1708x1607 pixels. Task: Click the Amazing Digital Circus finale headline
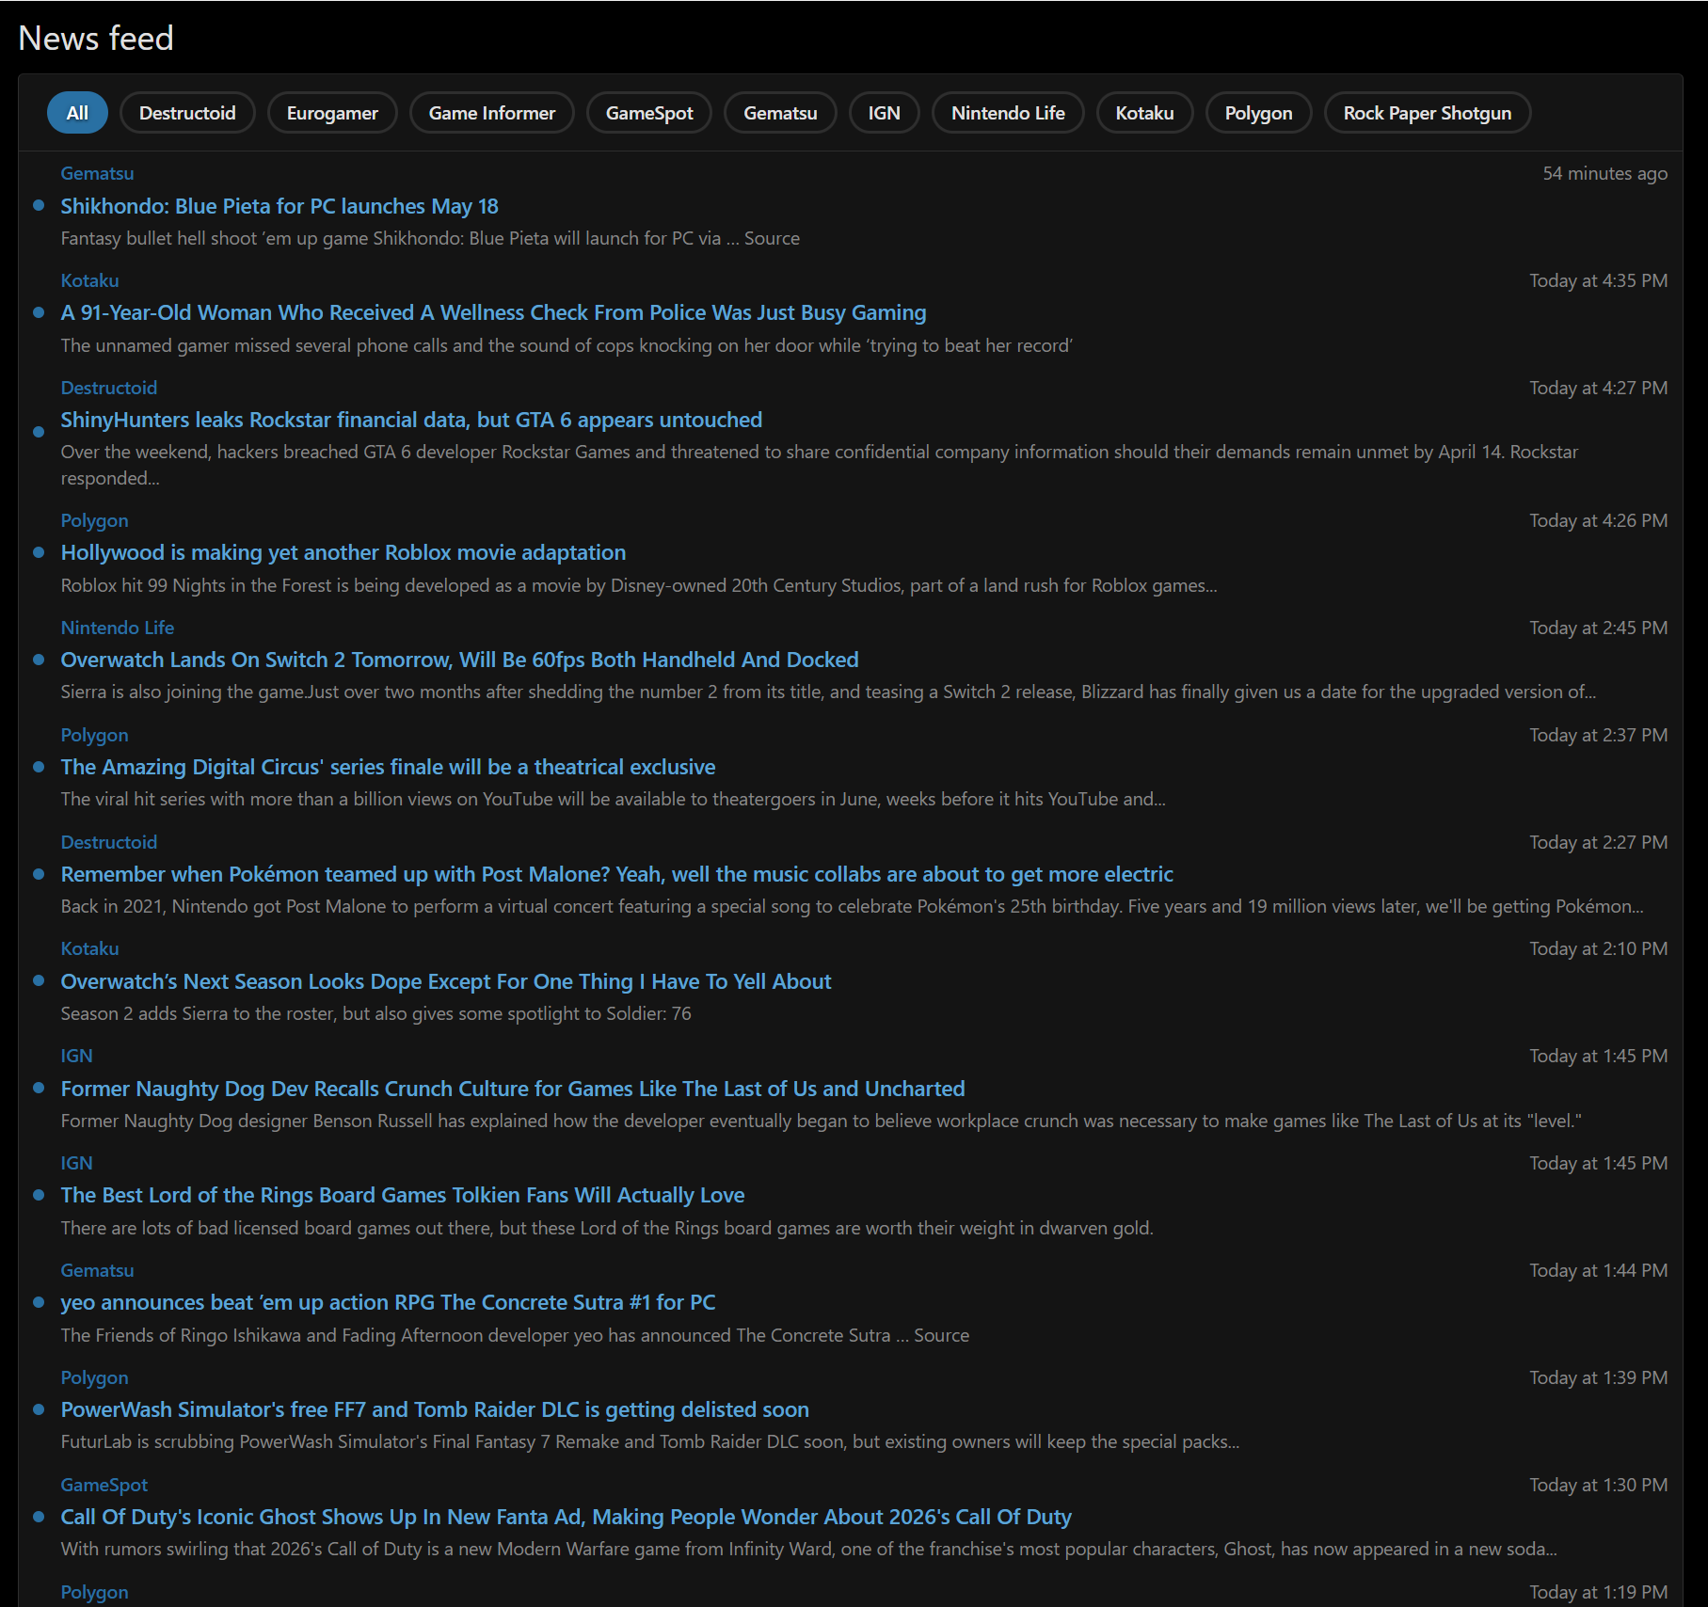tap(388, 767)
